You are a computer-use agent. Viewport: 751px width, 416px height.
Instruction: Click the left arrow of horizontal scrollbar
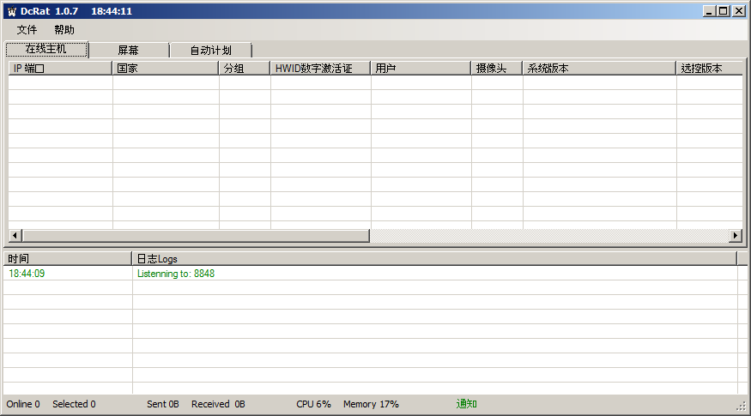(15, 236)
